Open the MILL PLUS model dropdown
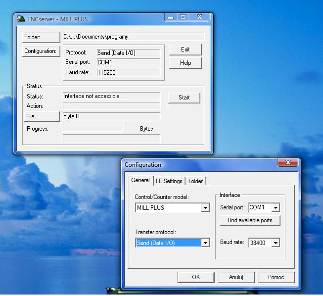This screenshot has height=296, width=323. click(x=172, y=207)
